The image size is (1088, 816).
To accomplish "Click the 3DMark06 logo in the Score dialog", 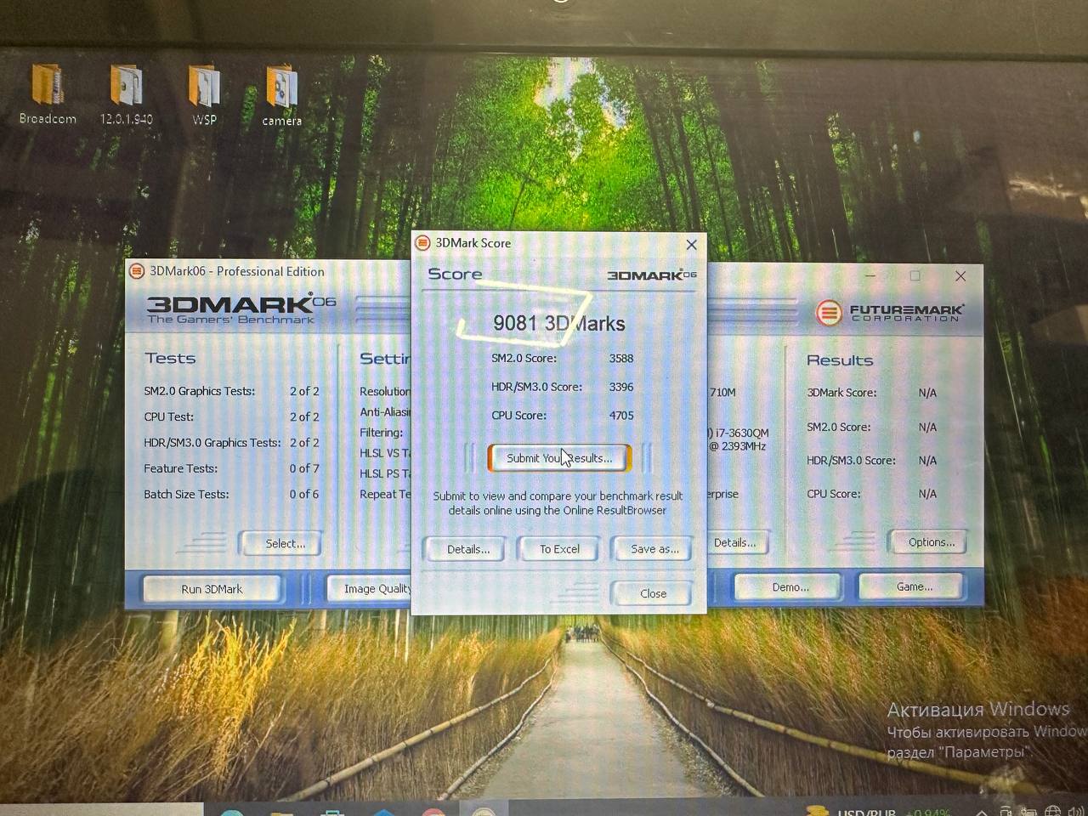I will 652,275.
